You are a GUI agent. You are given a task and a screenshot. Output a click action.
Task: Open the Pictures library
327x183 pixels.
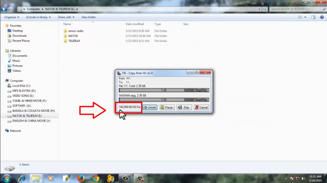17,66
